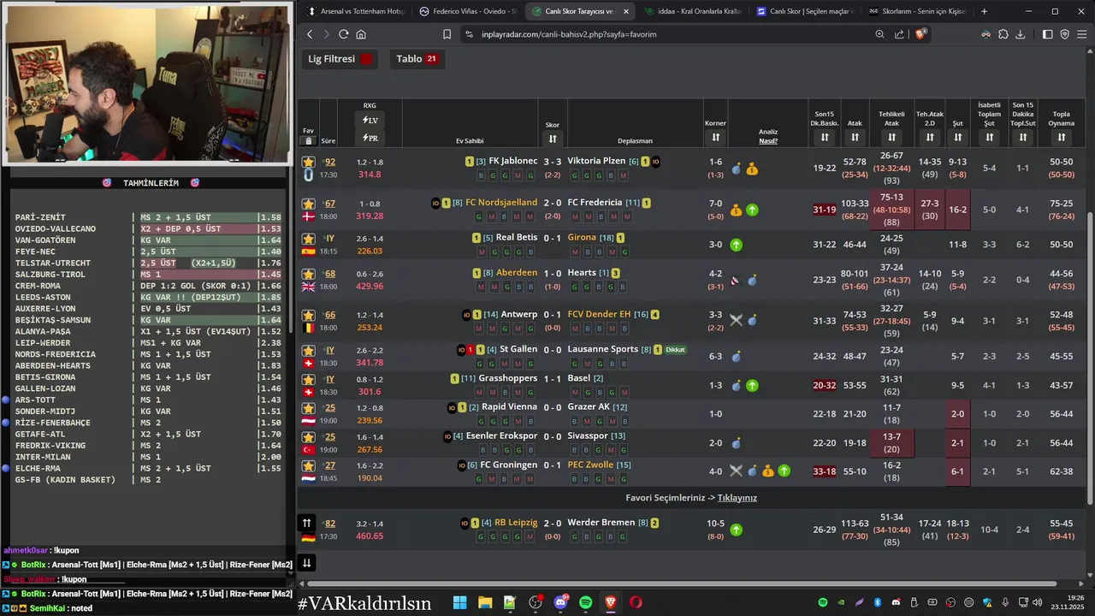This screenshot has width=1095, height=616.
Task: Reload the page with the browser refresh icon
Action: coord(343,34)
